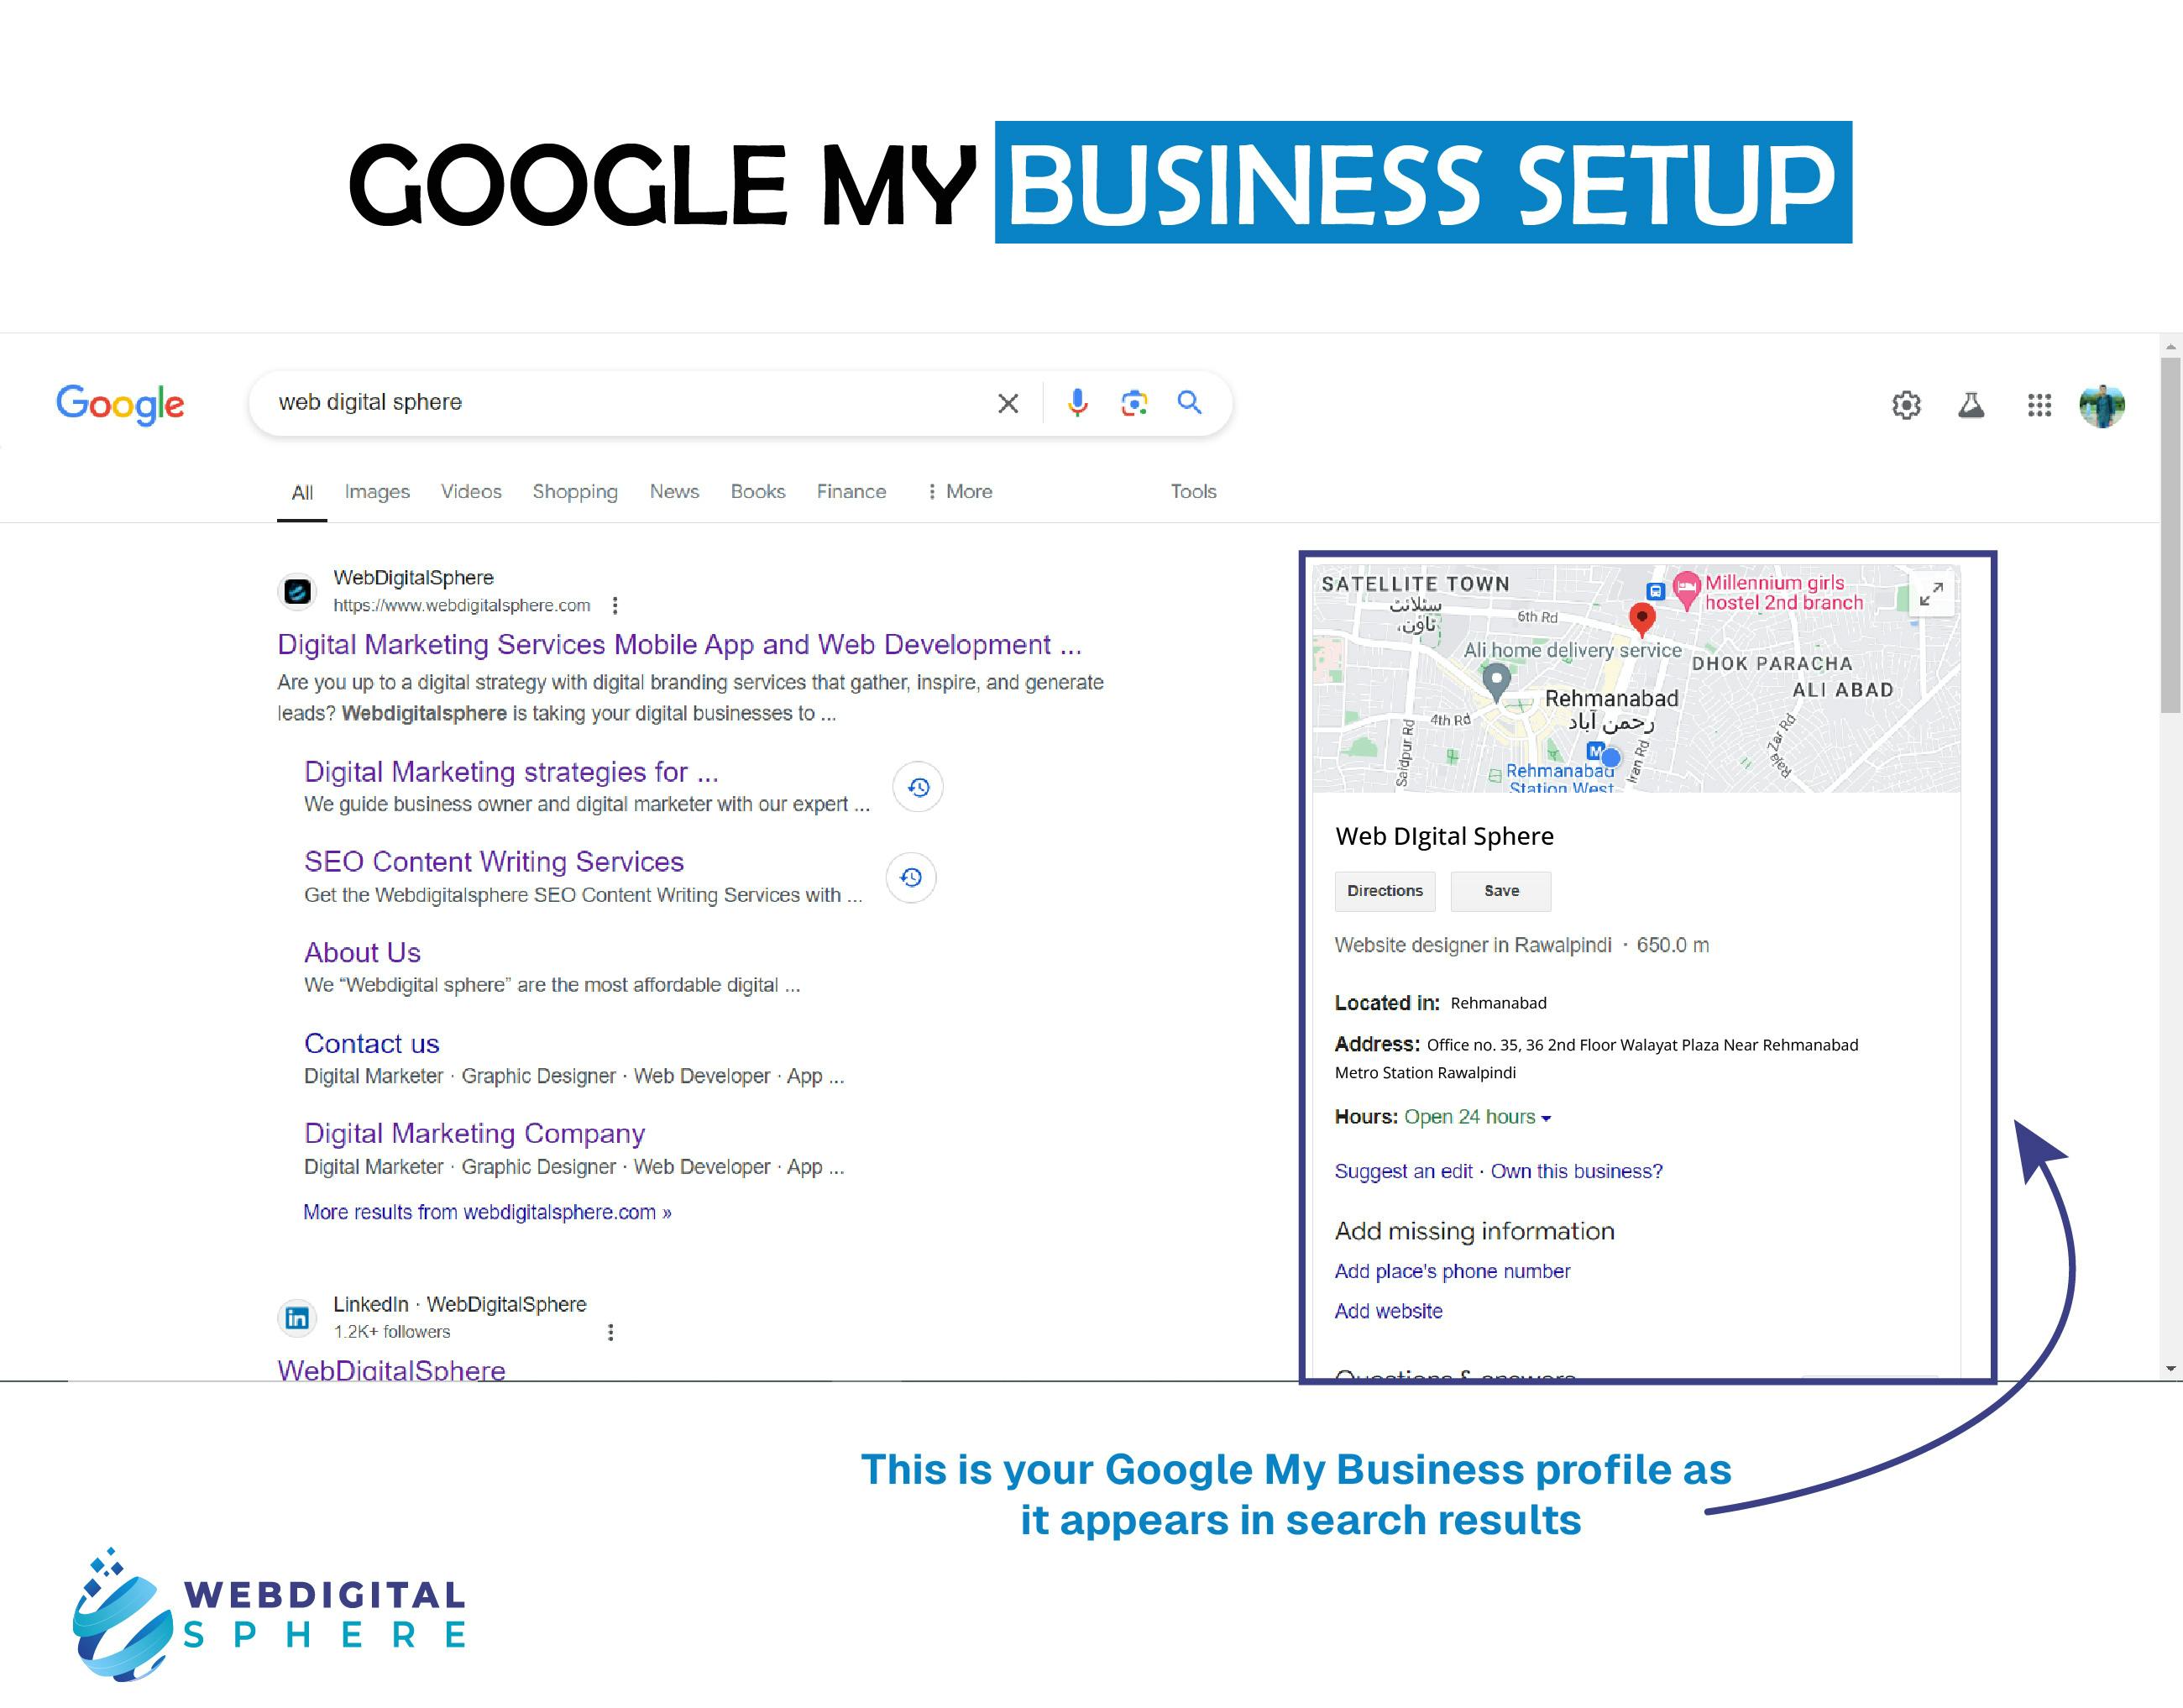Clear the search box with the X icon
The width and height of the screenshot is (2183, 1708).
(1008, 403)
